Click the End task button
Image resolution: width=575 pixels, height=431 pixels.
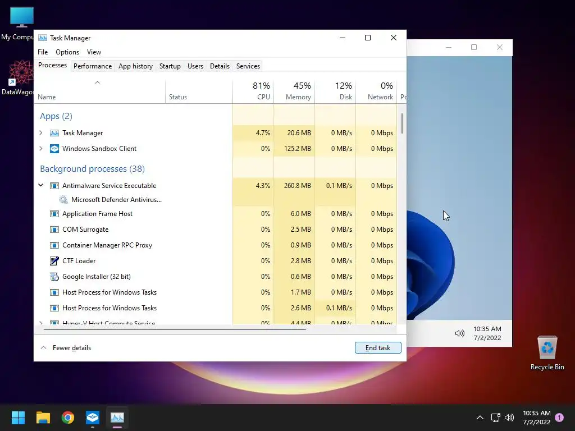point(378,348)
